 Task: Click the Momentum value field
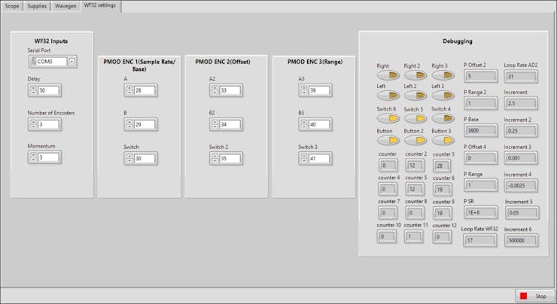pyautogui.click(x=48, y=157)
